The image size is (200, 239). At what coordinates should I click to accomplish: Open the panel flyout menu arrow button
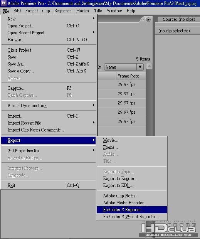tap(148, 20)
